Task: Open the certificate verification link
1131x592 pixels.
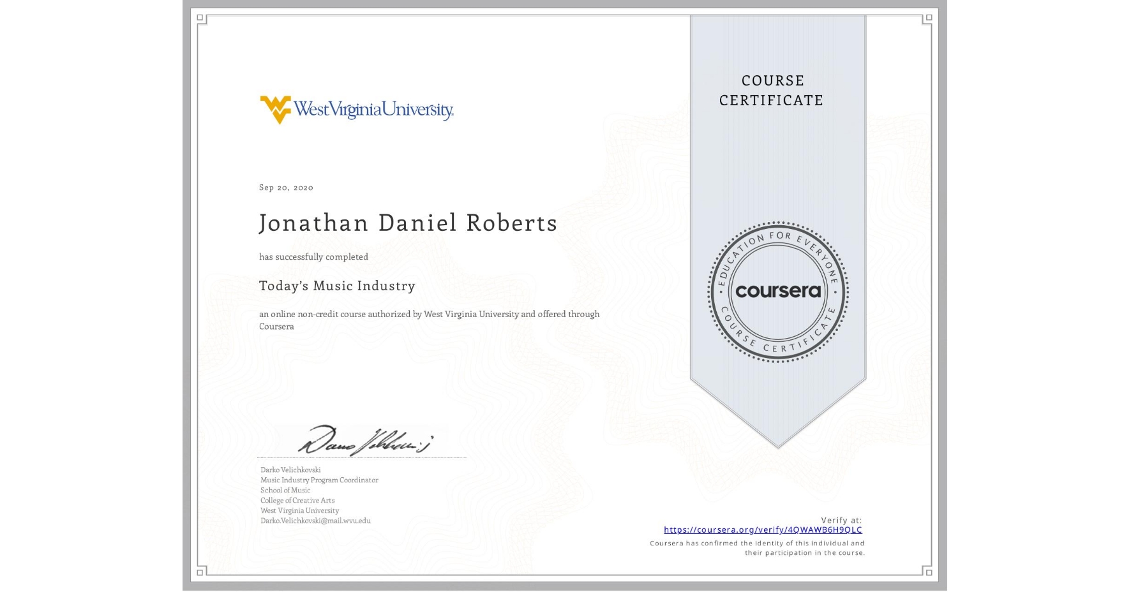Action: point(763,529)
